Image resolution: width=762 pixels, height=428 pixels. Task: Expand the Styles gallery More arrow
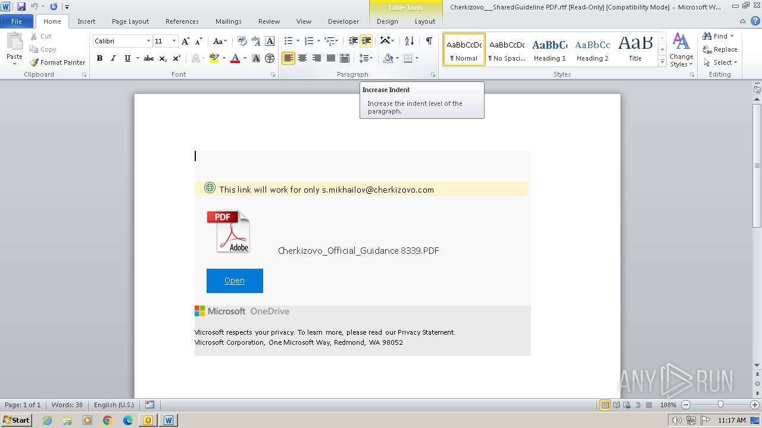tap(662, 61)
